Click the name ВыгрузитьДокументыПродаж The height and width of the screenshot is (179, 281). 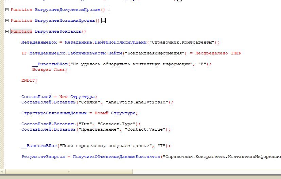tap(68, 10)
